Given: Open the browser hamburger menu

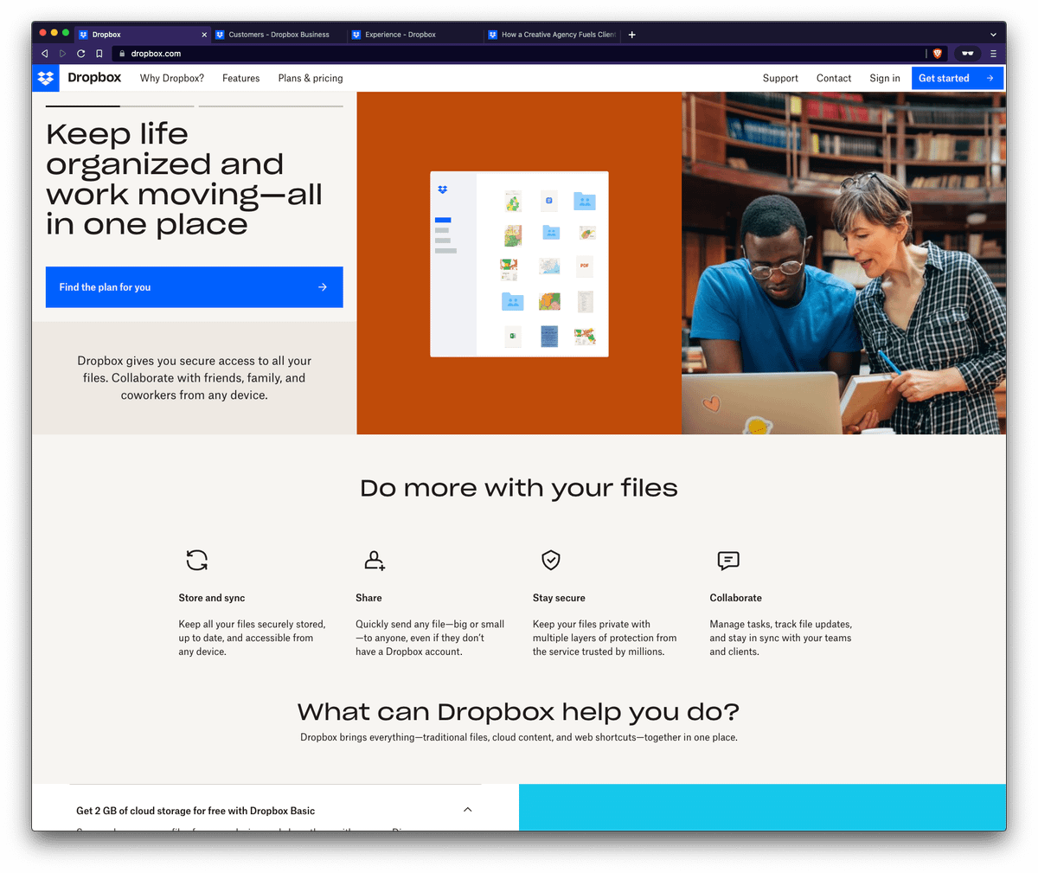Looking at the screenshot, I should click(993, 54).
